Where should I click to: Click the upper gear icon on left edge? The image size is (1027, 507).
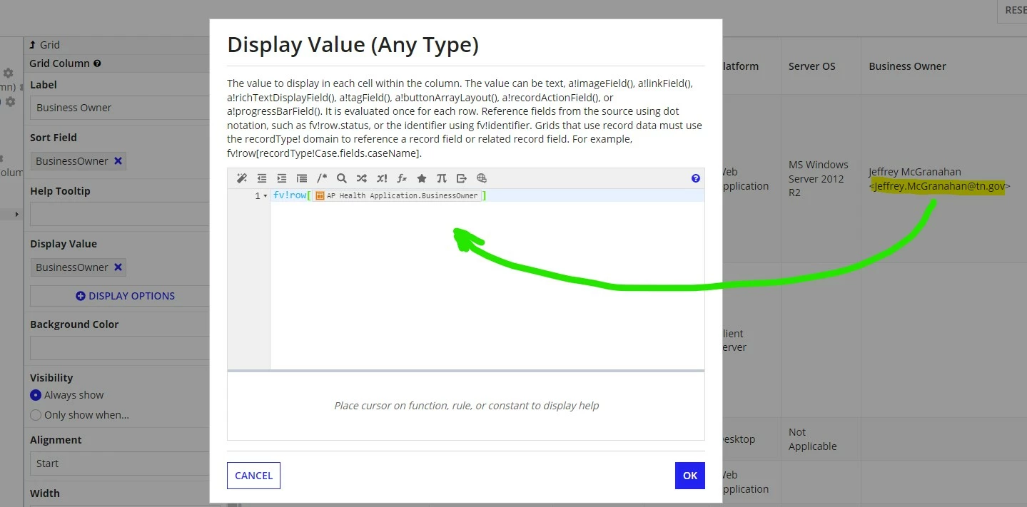pos(9,73)
